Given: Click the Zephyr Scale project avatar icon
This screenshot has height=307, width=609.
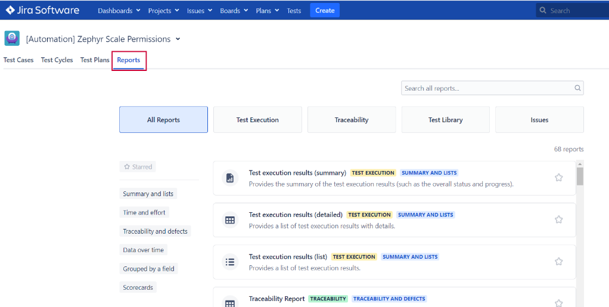Looking at the screenshot, I should [12, 39].
